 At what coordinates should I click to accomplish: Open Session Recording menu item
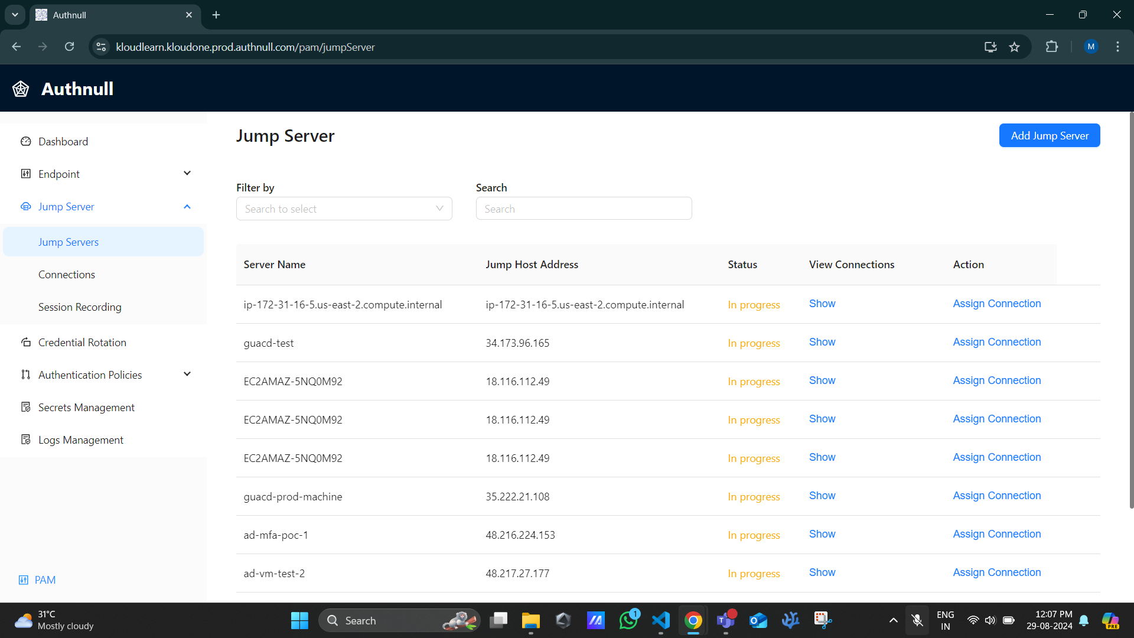[80, 307]
